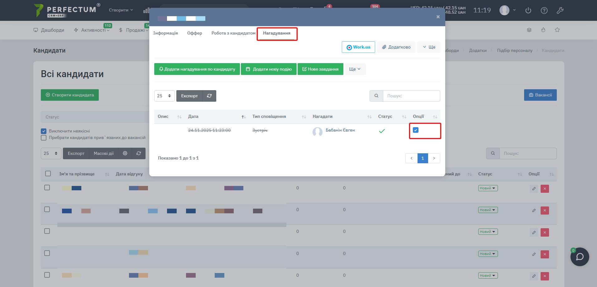Open the chat bubble widget
Image resolution: width=597 pixels, height=287 pixels.
[x=580, y=257]
